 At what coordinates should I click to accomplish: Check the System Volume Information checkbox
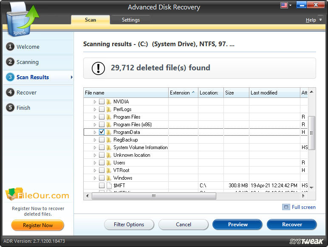102,147
